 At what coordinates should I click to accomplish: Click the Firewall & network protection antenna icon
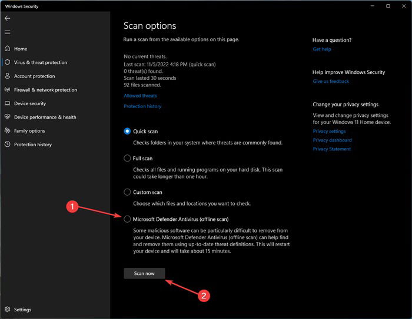click(x=7, y=89)
